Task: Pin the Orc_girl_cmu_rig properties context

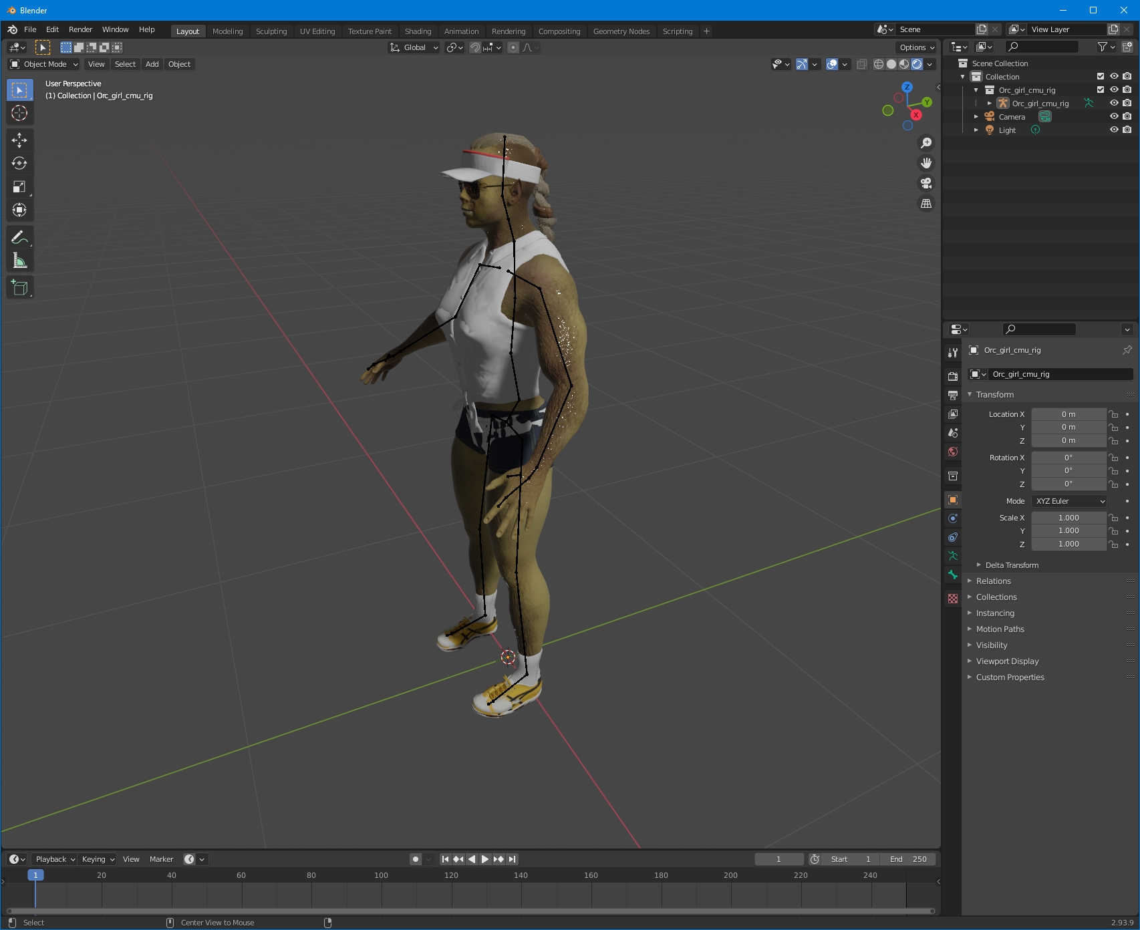Action: [x=1127, y=350]
